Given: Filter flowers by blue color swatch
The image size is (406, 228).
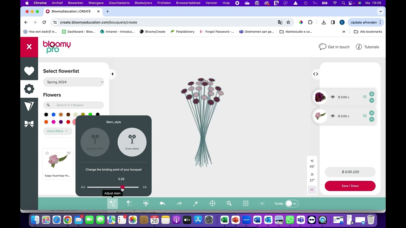Looking at the screenshot, I should pos(54,115).
